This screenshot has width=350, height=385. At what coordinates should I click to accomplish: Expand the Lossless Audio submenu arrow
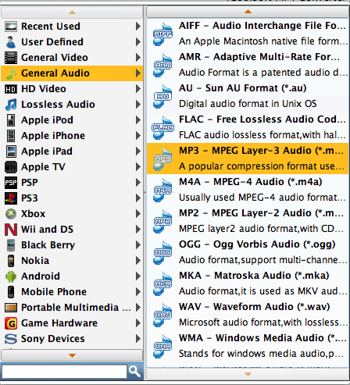pyautogui.click(x=138, y=105)
